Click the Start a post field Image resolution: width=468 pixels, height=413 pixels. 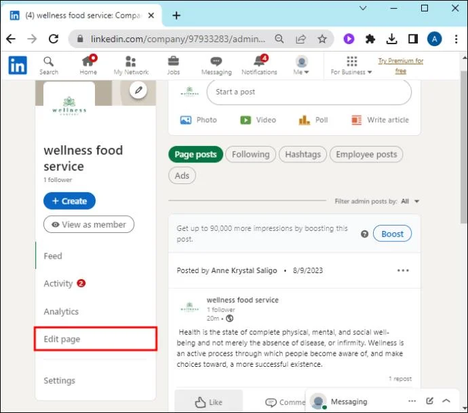coord(309,92)
